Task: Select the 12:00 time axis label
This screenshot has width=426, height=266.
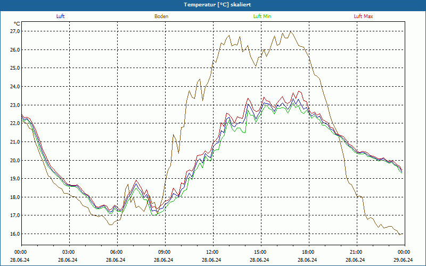Action: click(x=212, y=252)
